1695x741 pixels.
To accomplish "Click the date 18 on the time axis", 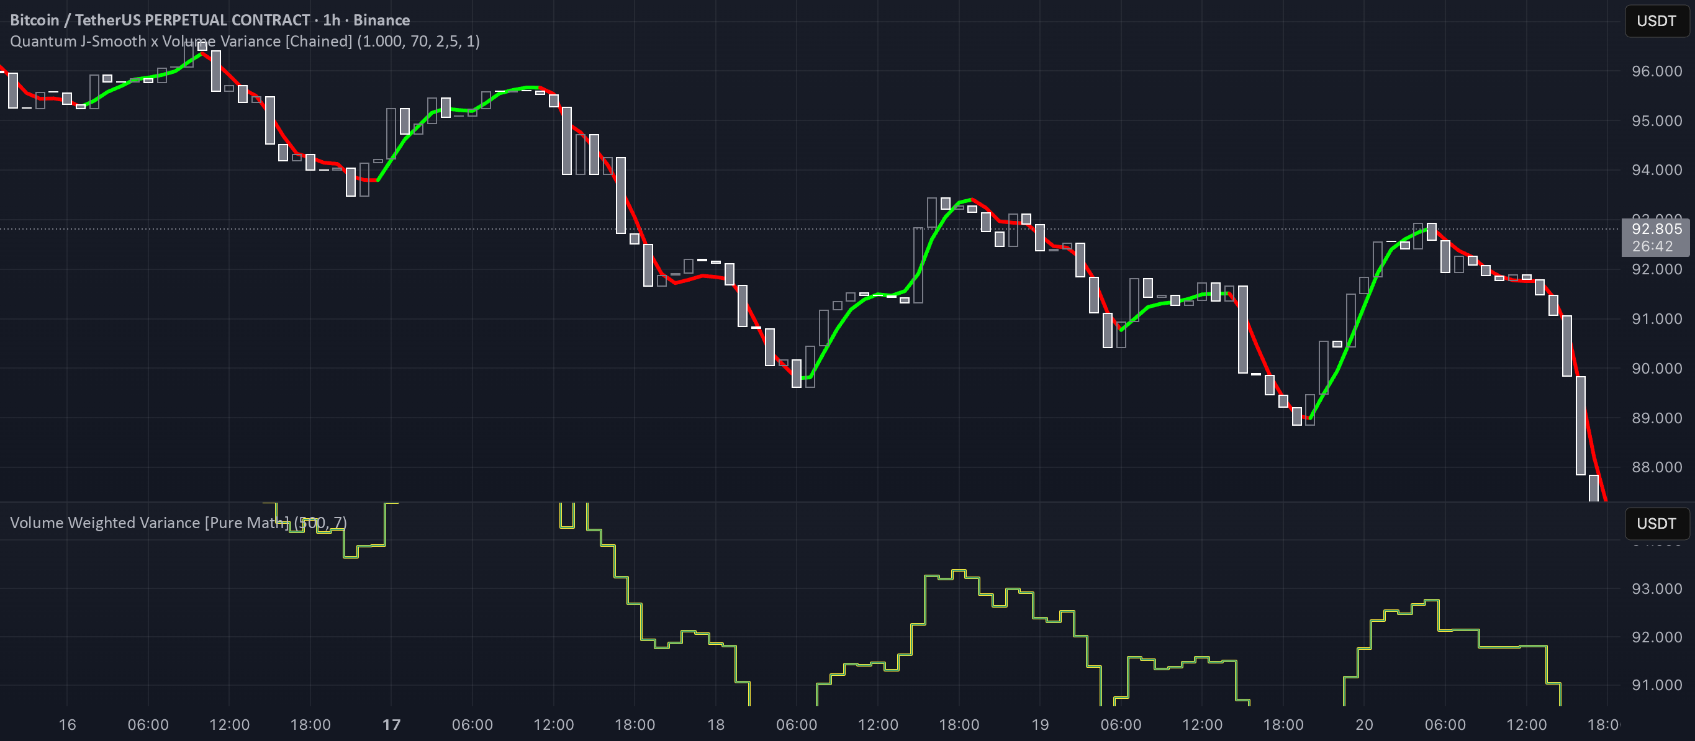I will point(716,725).
